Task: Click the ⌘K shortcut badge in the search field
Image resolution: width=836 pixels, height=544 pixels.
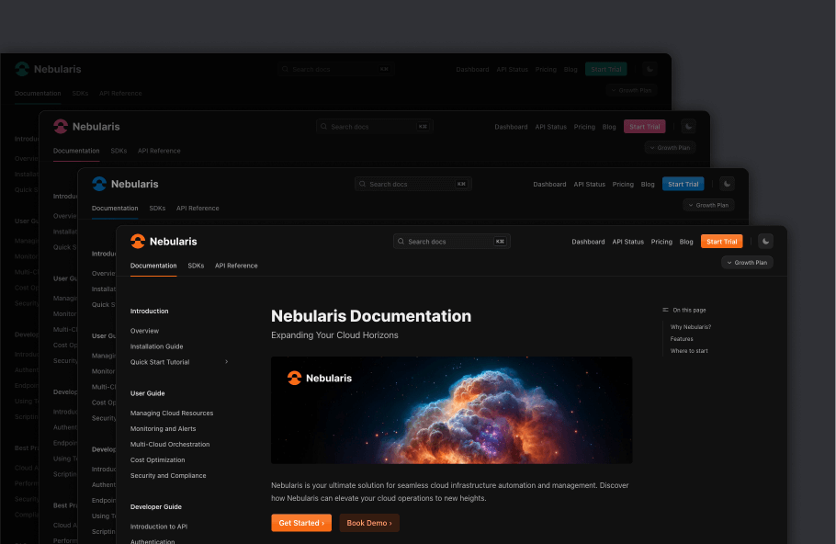Action: (x=500, y=241)
